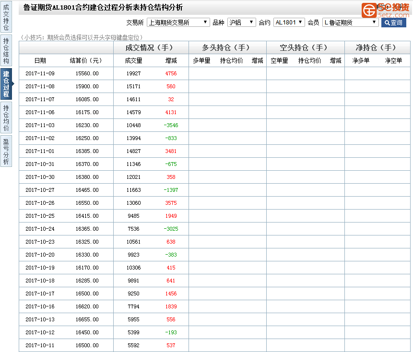Click settlement price 16365.00

click(87, 229)
